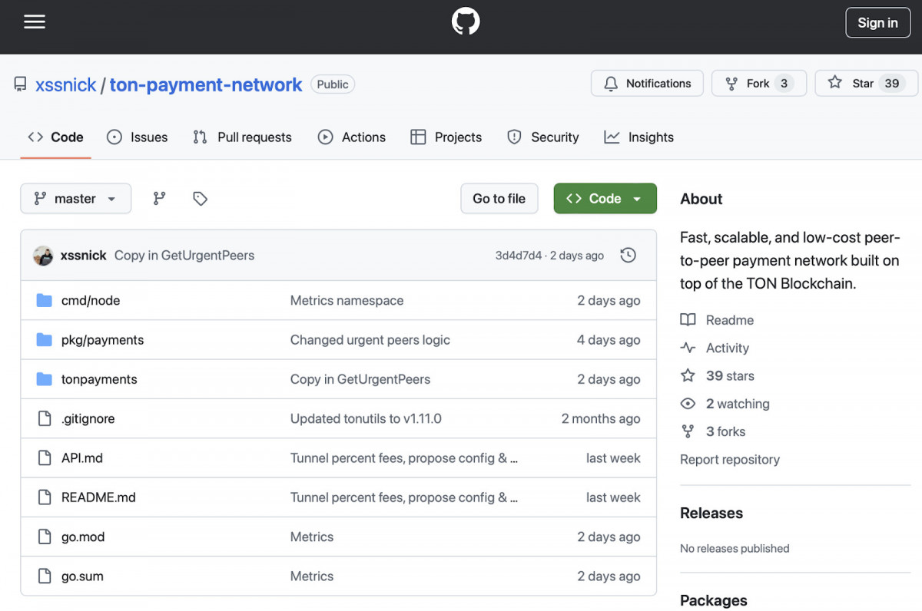The height and width of the screenshot is (611, 922).
Task: Open the Actions tab
Action: pos(352,137)
